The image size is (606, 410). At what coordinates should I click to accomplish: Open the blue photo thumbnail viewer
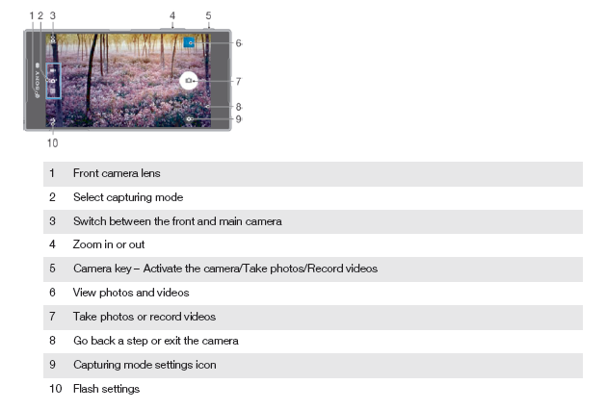click(x=189, y=42)
